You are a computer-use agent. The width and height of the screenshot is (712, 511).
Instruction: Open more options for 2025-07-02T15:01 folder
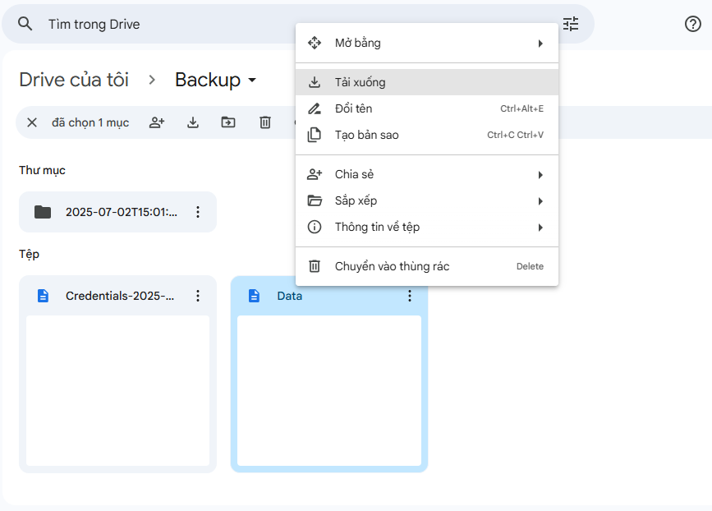pyautogui.click(x=198, y=212)
